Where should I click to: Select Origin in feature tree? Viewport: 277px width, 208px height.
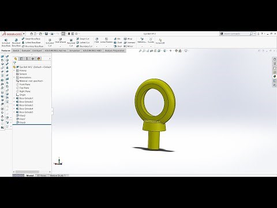(21, 95)
